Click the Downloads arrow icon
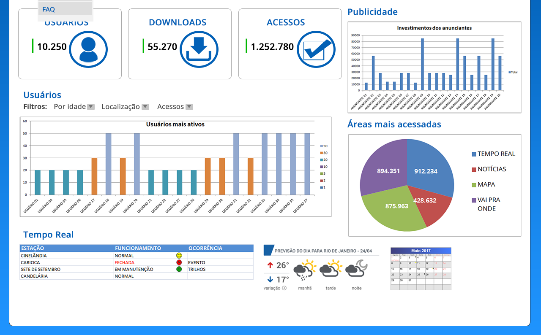Image resolution: width=541 pixels, height=335 pixels. coord(199,49)
